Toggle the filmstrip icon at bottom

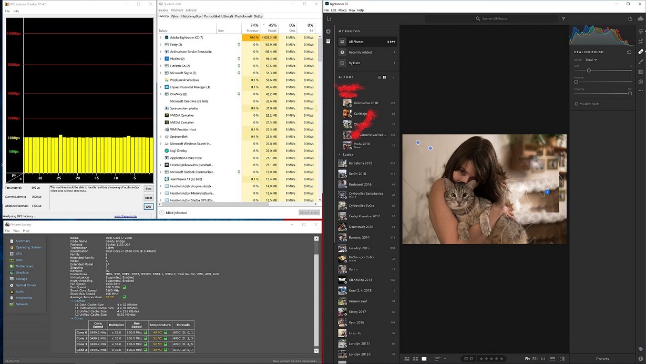pos(552,359)
